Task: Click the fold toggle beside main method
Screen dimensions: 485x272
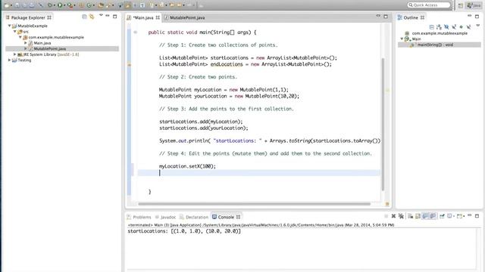Action: coord(135,32)
